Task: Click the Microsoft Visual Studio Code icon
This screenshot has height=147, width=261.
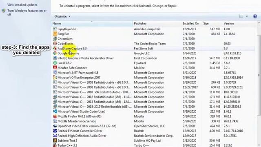Action: 55,111
